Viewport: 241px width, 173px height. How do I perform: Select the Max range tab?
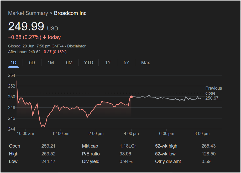(145, 63)
